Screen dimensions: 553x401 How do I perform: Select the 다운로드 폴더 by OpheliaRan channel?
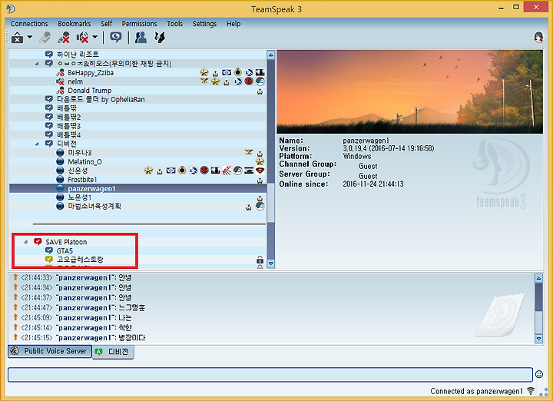coord(101,99)
